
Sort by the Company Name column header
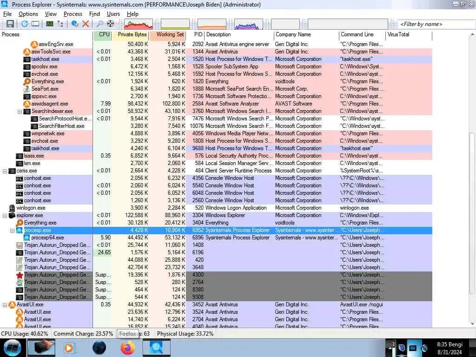click(x=306, y=34)
